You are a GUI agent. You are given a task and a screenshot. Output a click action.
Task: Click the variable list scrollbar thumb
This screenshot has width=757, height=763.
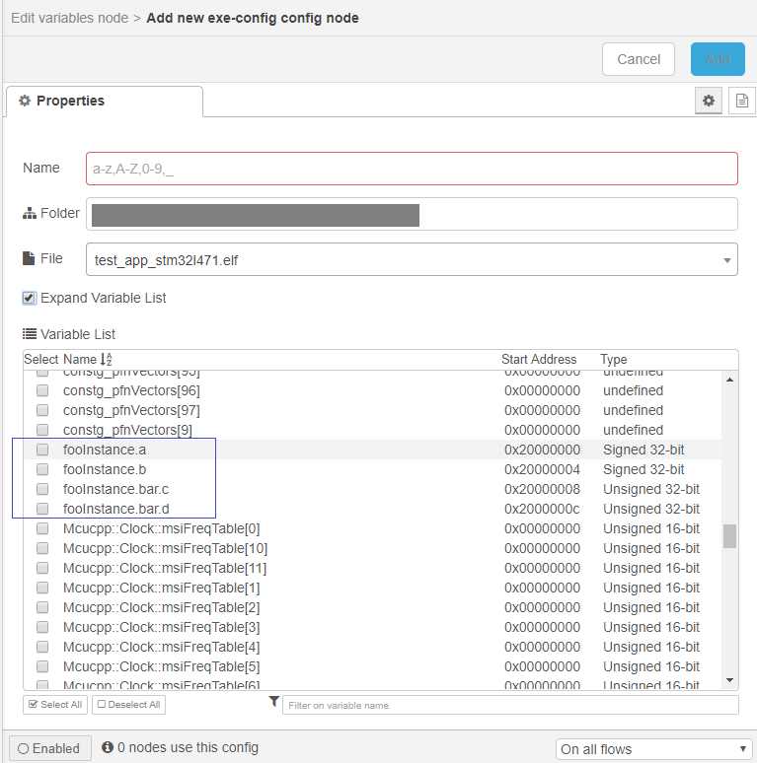click(x=729, y=535)
